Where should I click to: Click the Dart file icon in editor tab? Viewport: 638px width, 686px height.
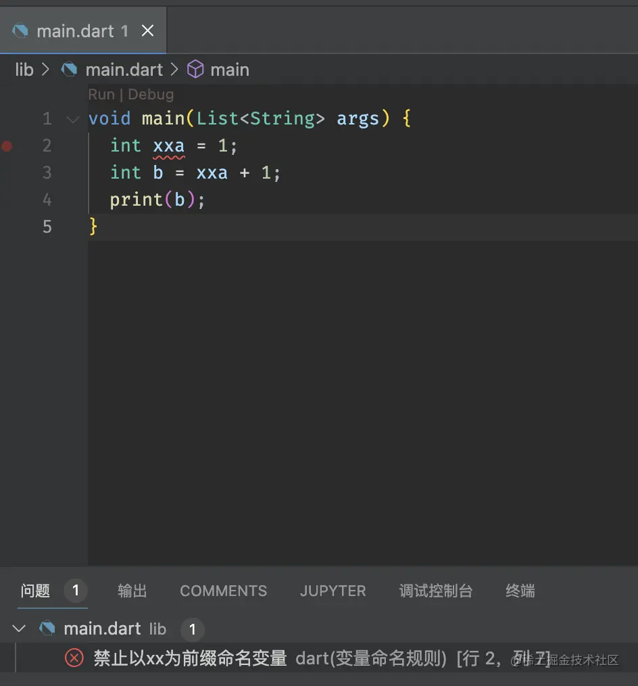(x=20, y=30)
